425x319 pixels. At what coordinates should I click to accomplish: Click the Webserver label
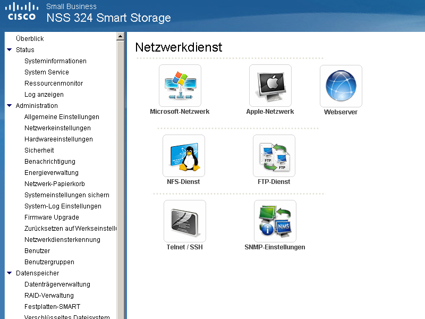coord(341,112)
